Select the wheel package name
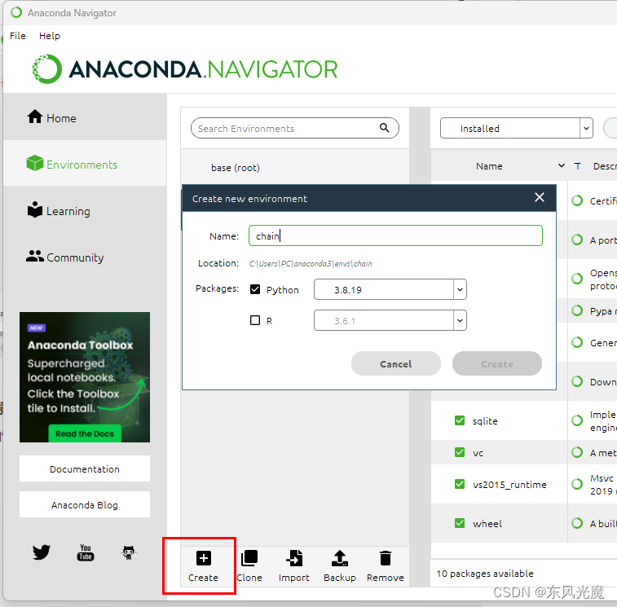The width and height of the screenshot is (617, 607). pyautogui.click(x=487, y=524)
